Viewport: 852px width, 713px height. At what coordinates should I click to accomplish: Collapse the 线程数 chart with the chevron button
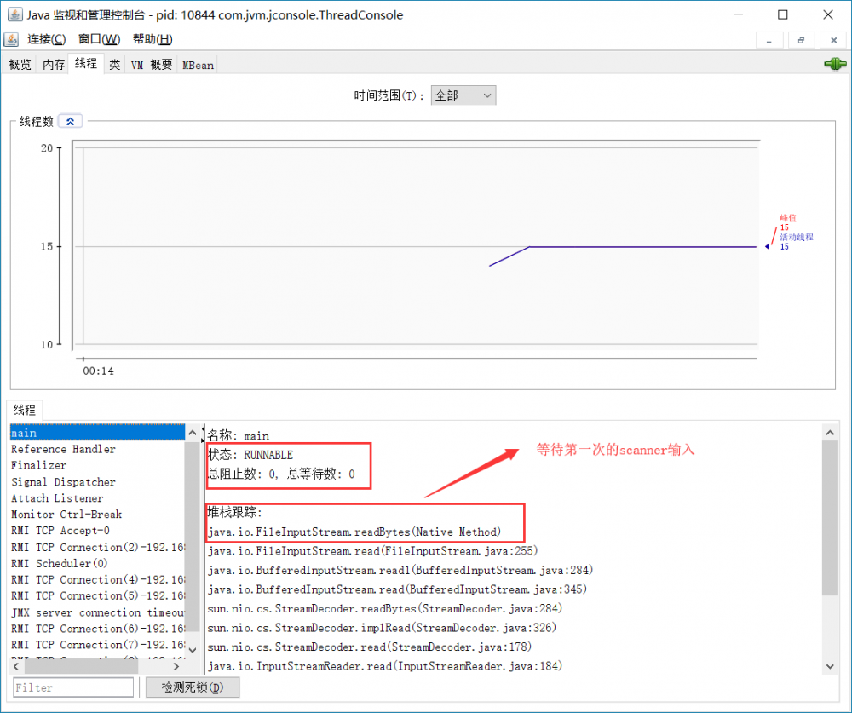[x=69, y=120]
